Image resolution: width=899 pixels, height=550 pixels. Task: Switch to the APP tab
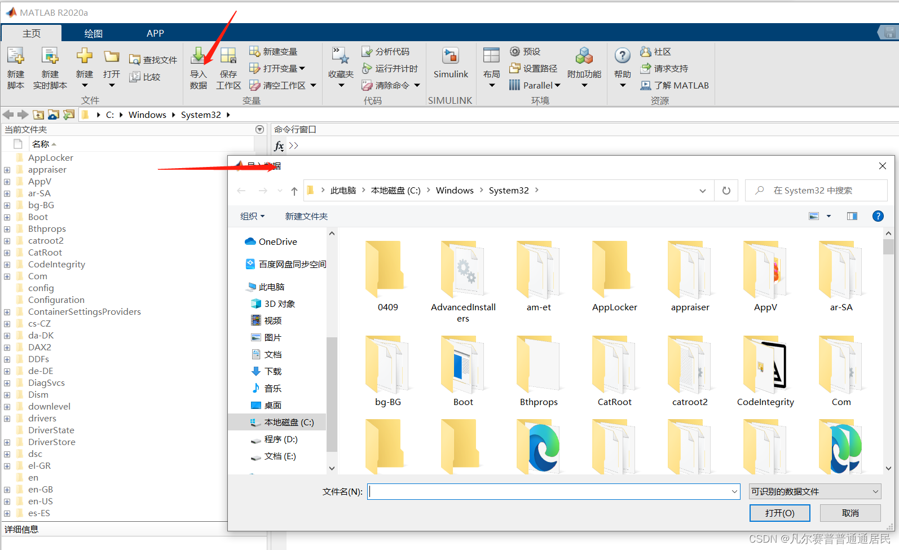[x=155, y=33]
